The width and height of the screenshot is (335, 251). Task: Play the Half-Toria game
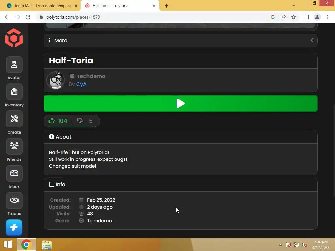(x=181, y=104)
